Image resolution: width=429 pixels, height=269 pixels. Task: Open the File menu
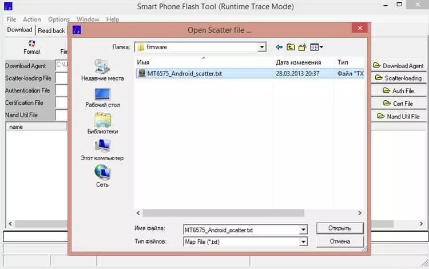[11, 19]
